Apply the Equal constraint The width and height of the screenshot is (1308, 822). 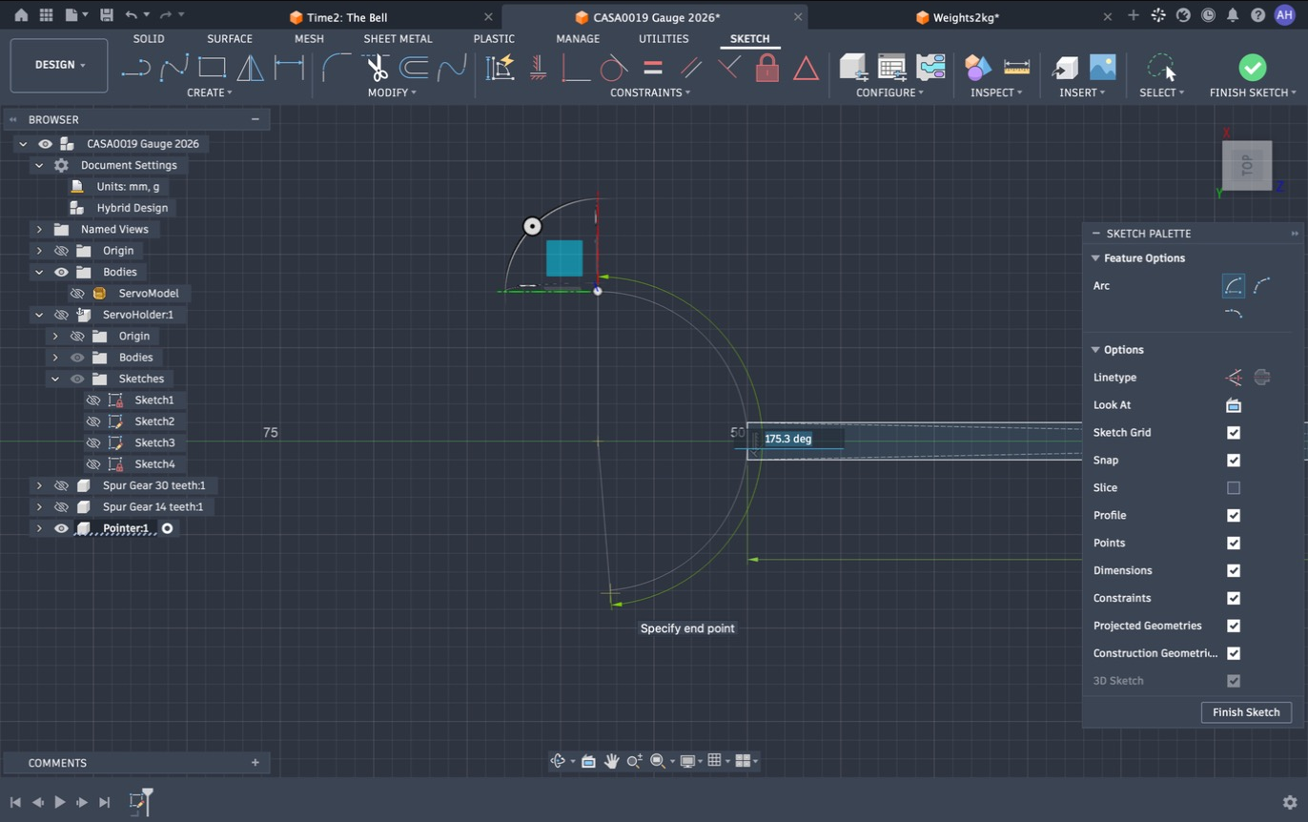tap(653, 68)
